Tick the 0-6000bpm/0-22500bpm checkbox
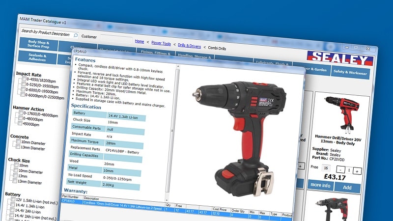This screenshot has height=221, width=393. click(x=23, y=94)
